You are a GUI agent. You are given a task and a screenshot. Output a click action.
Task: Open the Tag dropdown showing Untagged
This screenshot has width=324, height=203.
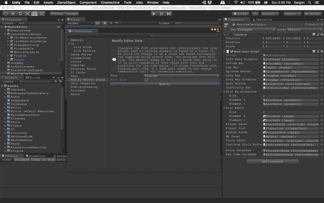256,29
